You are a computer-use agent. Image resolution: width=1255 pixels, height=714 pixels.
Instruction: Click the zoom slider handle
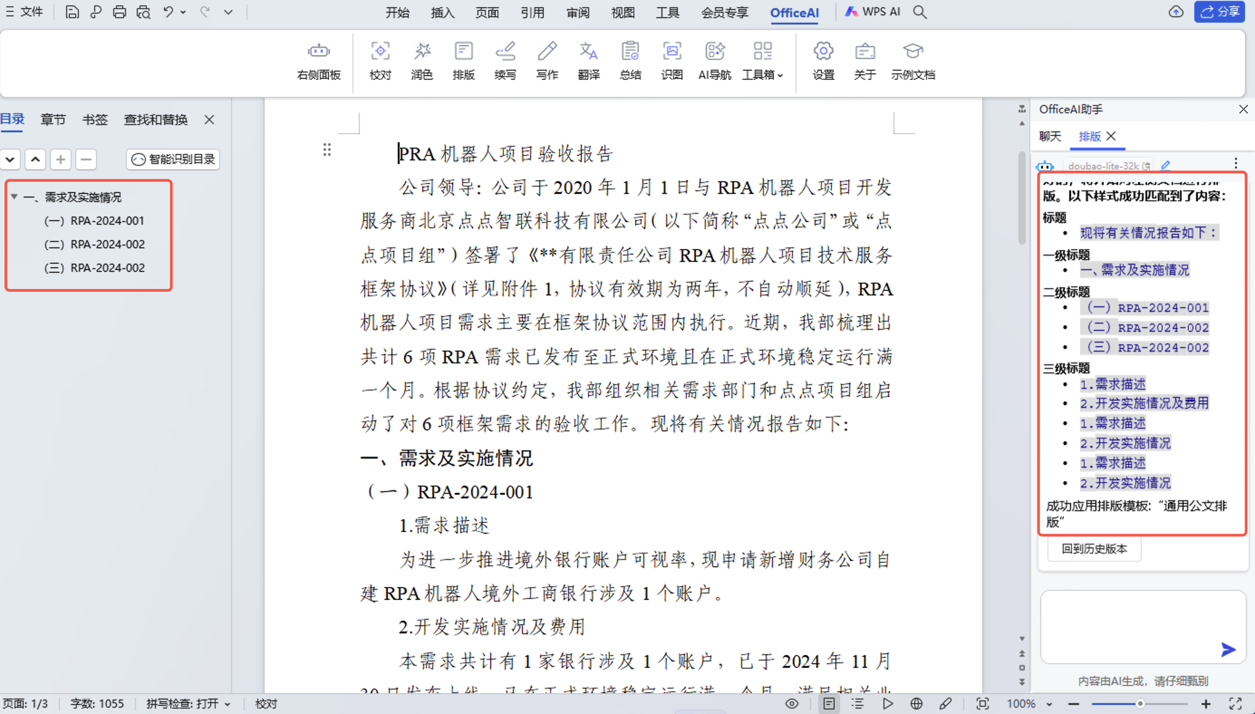point(1140,704)
